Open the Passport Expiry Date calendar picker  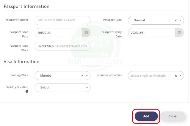coord(180,33)
